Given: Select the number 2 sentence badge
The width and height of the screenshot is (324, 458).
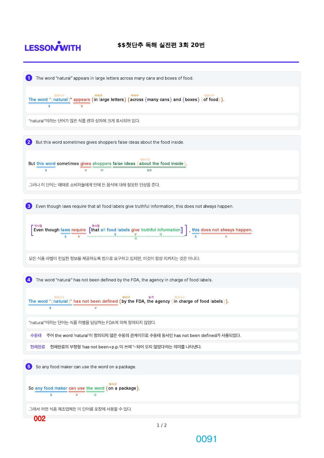Looking at the screenshot, I should pos(29,142).
